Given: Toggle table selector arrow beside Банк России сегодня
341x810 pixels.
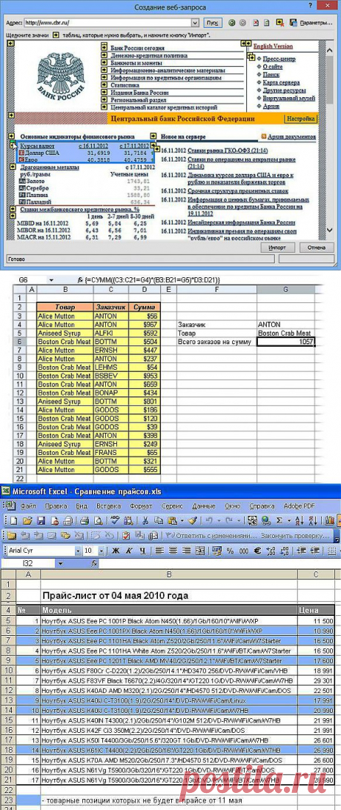Looking at the screenshot, I should tap(105, 47).
